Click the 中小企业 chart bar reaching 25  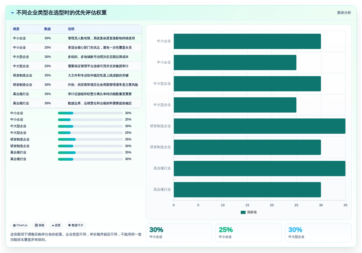coord(235,63)
